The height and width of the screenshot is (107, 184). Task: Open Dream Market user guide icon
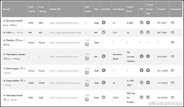point(87,85)
